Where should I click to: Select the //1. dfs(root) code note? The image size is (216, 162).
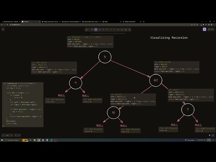coord(90,42)
